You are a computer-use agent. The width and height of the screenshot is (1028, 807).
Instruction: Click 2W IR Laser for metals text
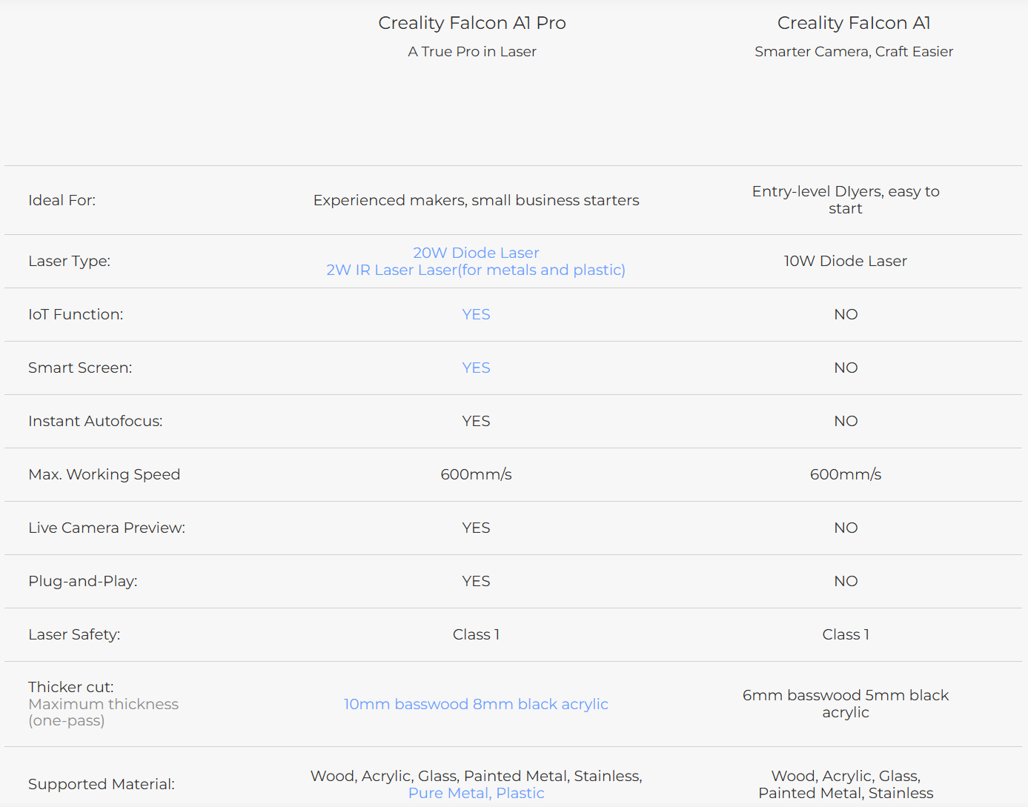[476, 270]
